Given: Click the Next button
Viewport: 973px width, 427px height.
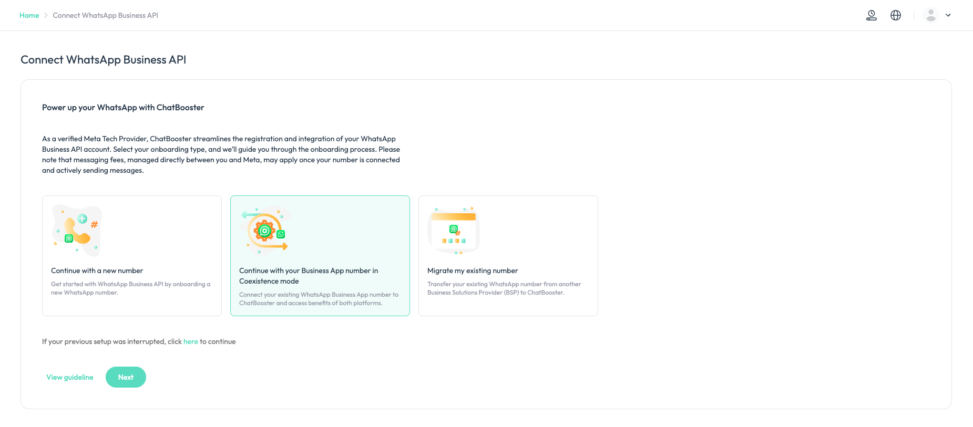Looking at the screenshot, I should pos(126,377).
